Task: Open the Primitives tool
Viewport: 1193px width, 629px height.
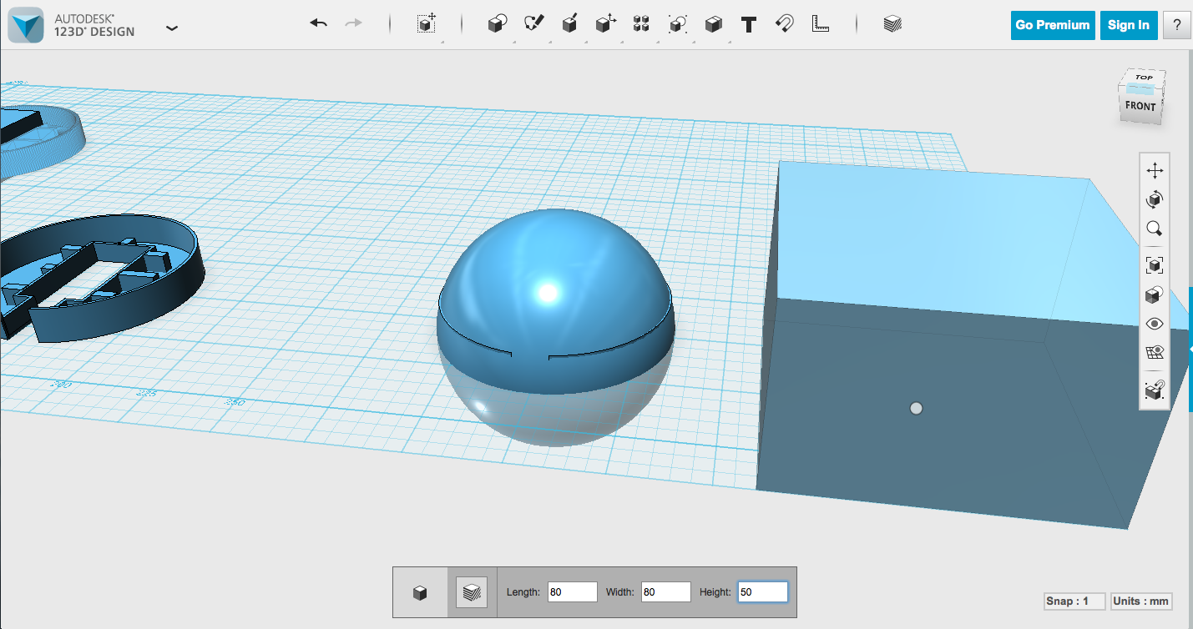Action: click(496, 24)
